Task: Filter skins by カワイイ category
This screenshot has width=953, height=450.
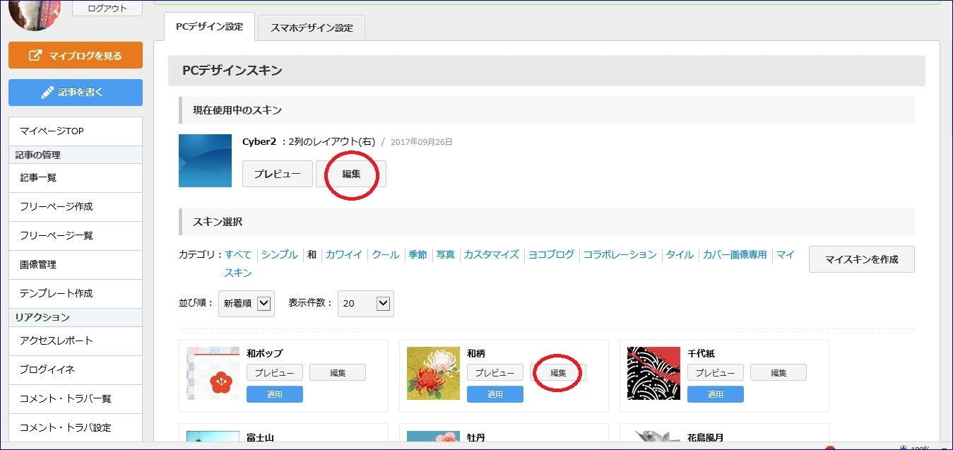Action: click(344, 254)
